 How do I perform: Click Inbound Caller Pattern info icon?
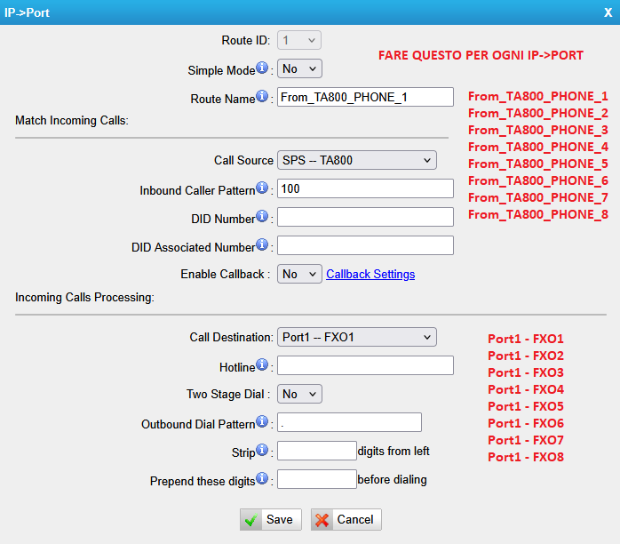(263, 188)
